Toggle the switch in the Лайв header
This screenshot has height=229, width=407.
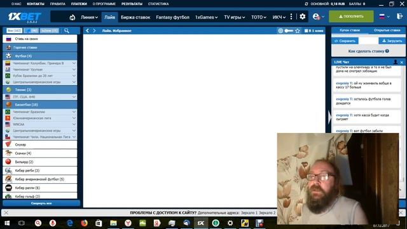(x=289, y=31)
